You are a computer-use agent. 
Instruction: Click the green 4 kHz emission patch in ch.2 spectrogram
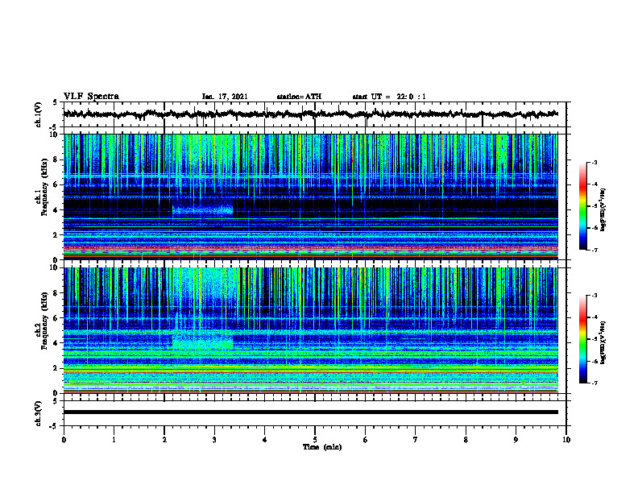click(202, 342)
